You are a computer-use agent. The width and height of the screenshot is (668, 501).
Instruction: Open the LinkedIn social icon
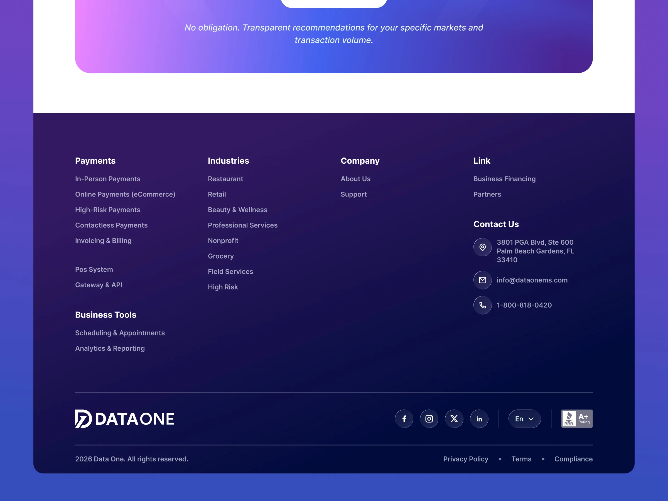point(479,419)
